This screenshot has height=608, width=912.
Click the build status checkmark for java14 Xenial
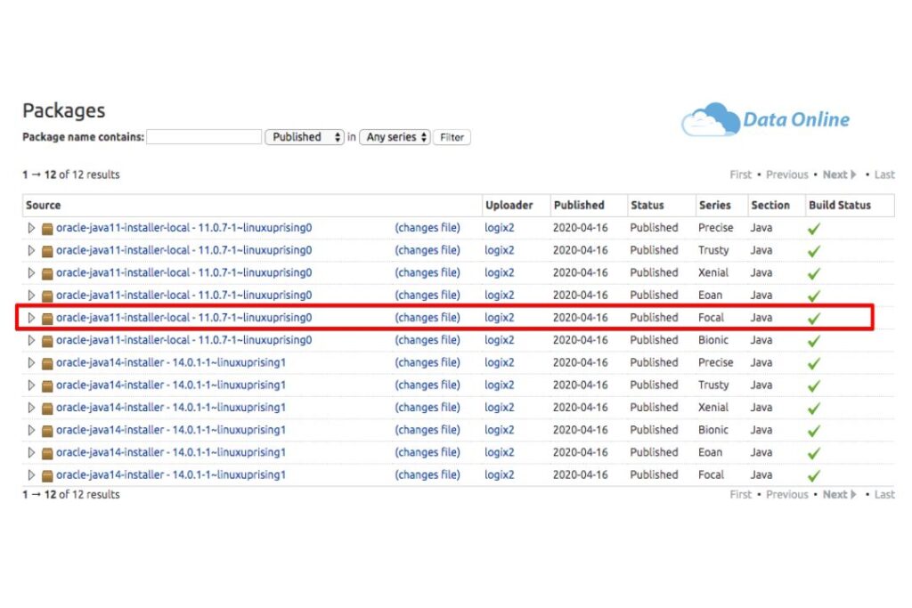814,408
